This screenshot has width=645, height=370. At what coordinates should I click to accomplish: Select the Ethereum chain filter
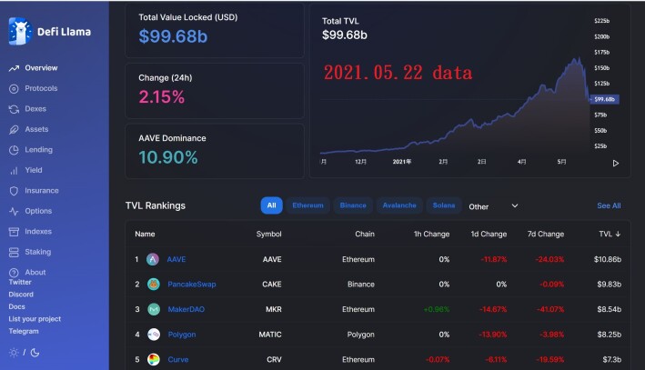tap(307, 205)
